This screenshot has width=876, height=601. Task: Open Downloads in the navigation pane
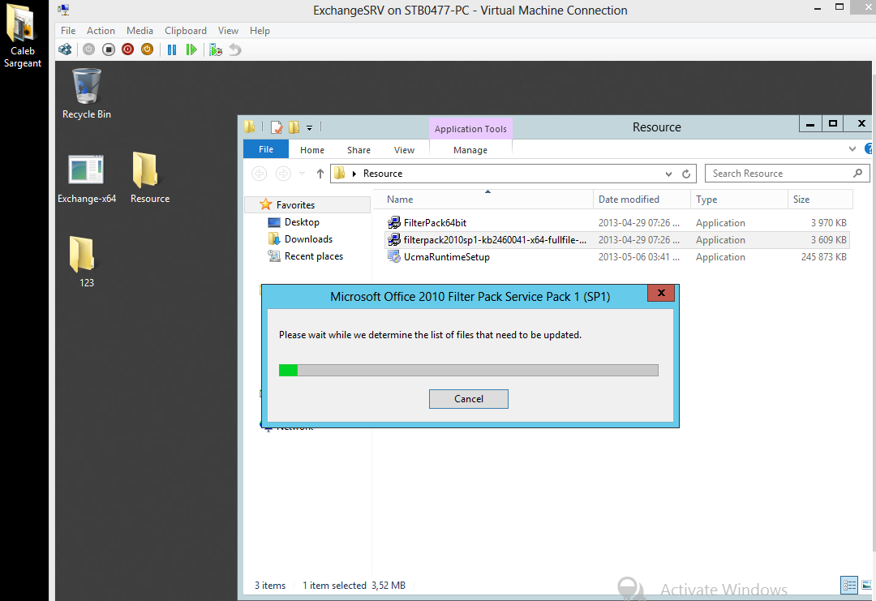(x=308, y=239)
